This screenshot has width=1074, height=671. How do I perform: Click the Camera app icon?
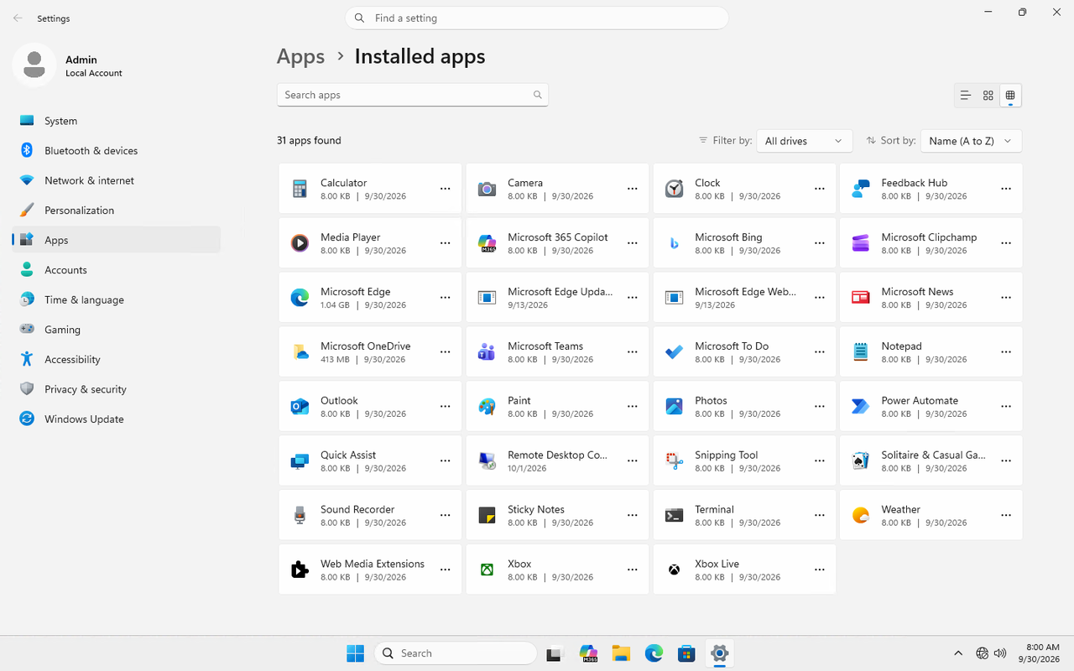487,189
